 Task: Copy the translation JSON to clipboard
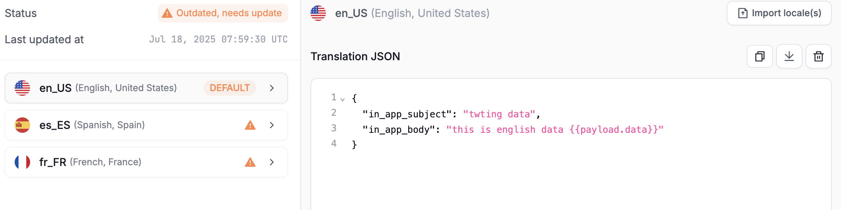click(x=760, y=56)
